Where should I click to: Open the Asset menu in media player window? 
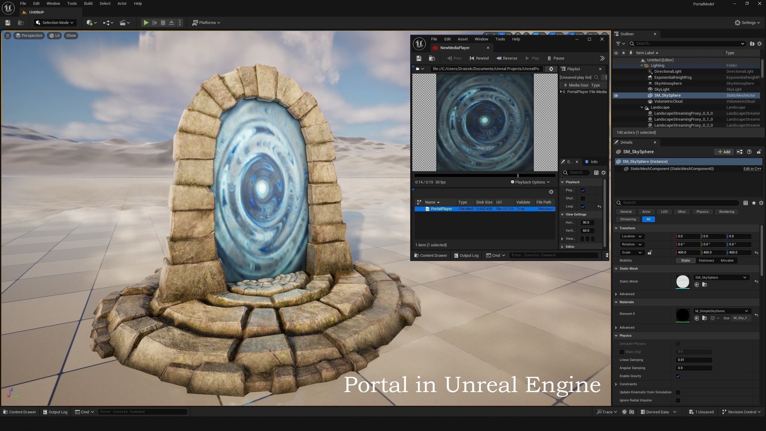pyautogui.click(x=463, y=39)
